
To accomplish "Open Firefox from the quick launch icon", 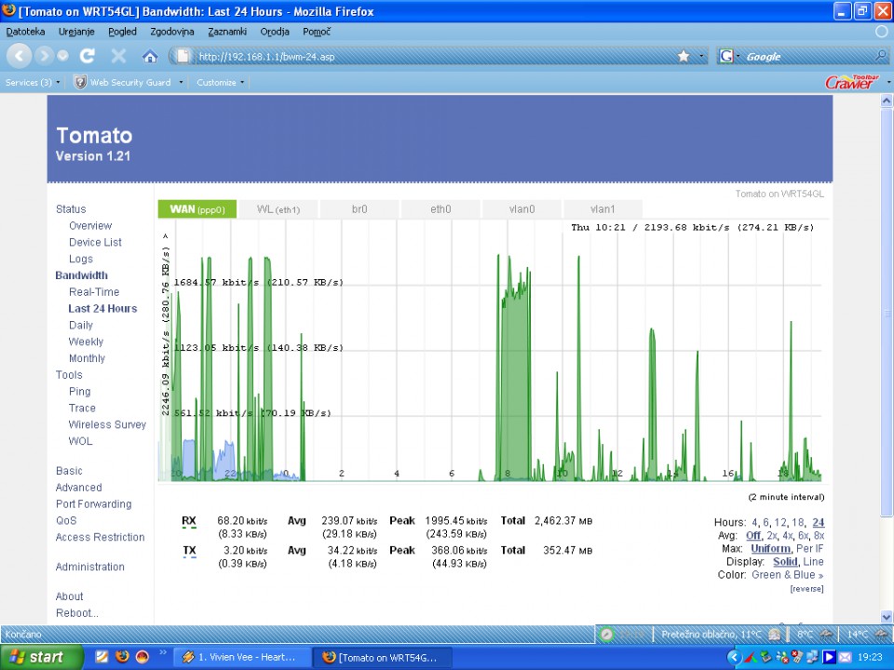I will 122,657.
